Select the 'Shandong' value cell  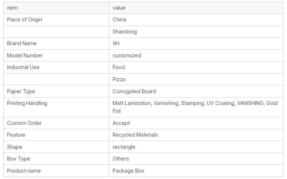196,32
